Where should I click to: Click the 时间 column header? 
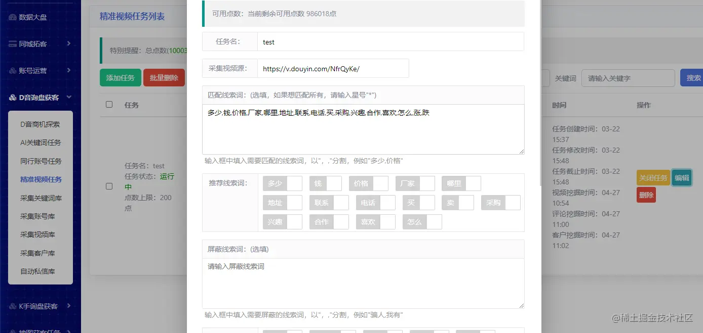coord(559,105)
